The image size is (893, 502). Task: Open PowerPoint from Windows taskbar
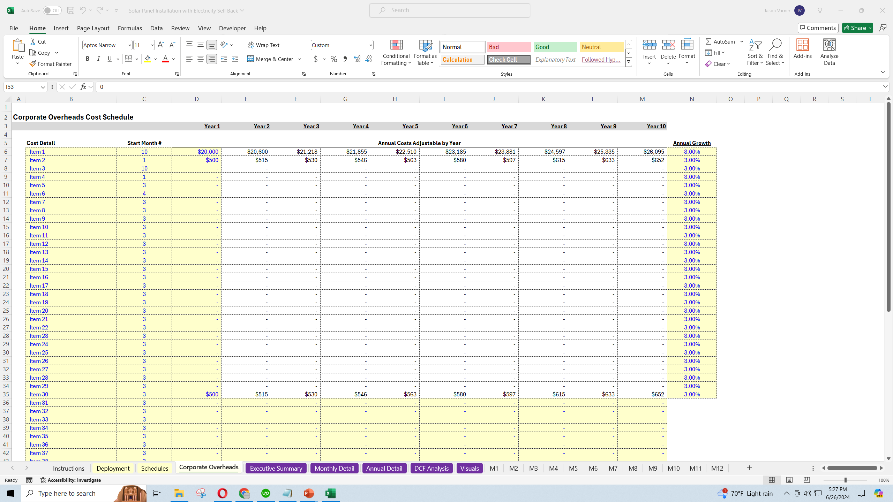click(x=309, y=493)
